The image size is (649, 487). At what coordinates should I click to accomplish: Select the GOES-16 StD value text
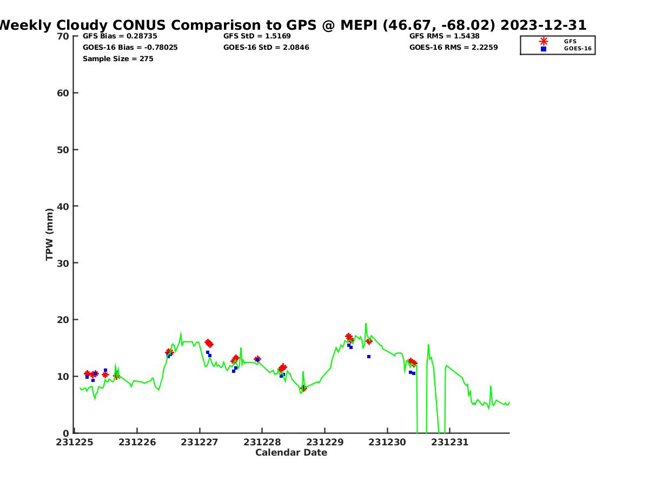click(x=266, y=48)
